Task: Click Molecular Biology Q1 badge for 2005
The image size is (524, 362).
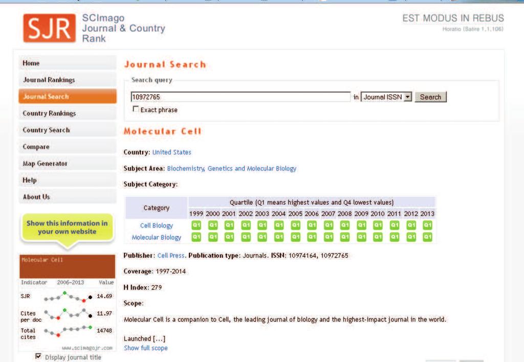Action: pos(295,237)
